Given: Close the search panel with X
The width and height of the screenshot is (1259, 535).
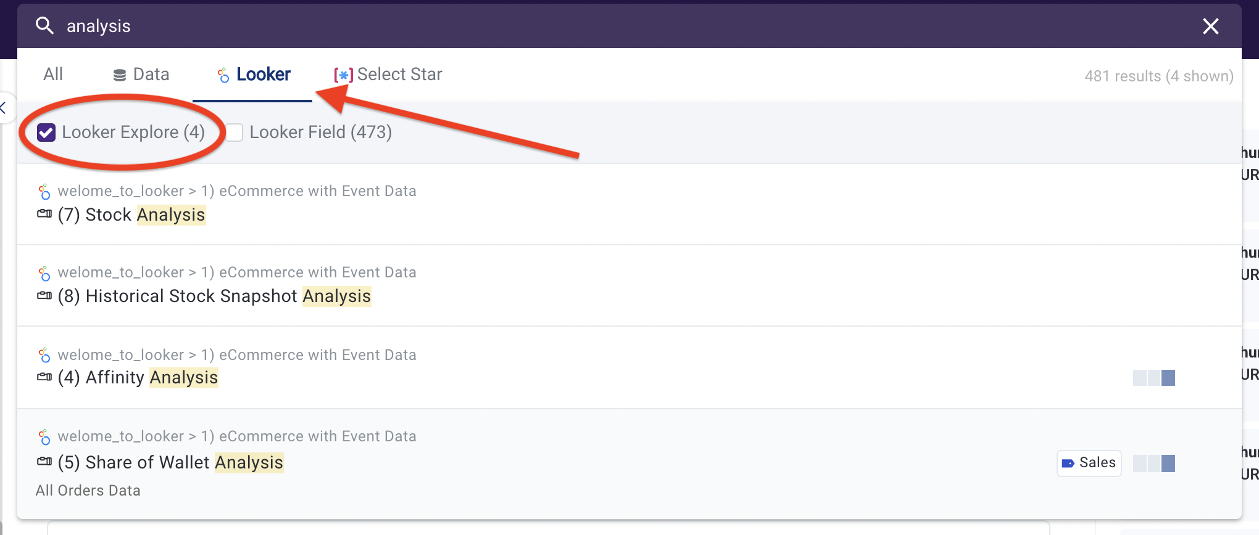Looking at the screenshot, I should coord(1210,26).
